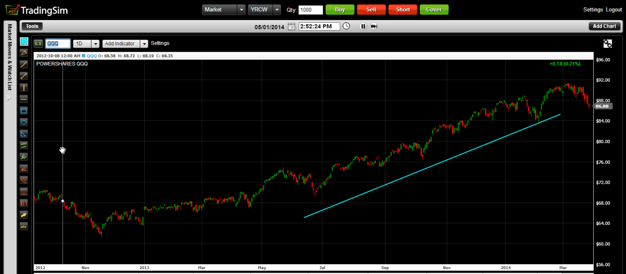Open the cyan drawing color swatch
626x274 pixels.
(x=24, y=42)
